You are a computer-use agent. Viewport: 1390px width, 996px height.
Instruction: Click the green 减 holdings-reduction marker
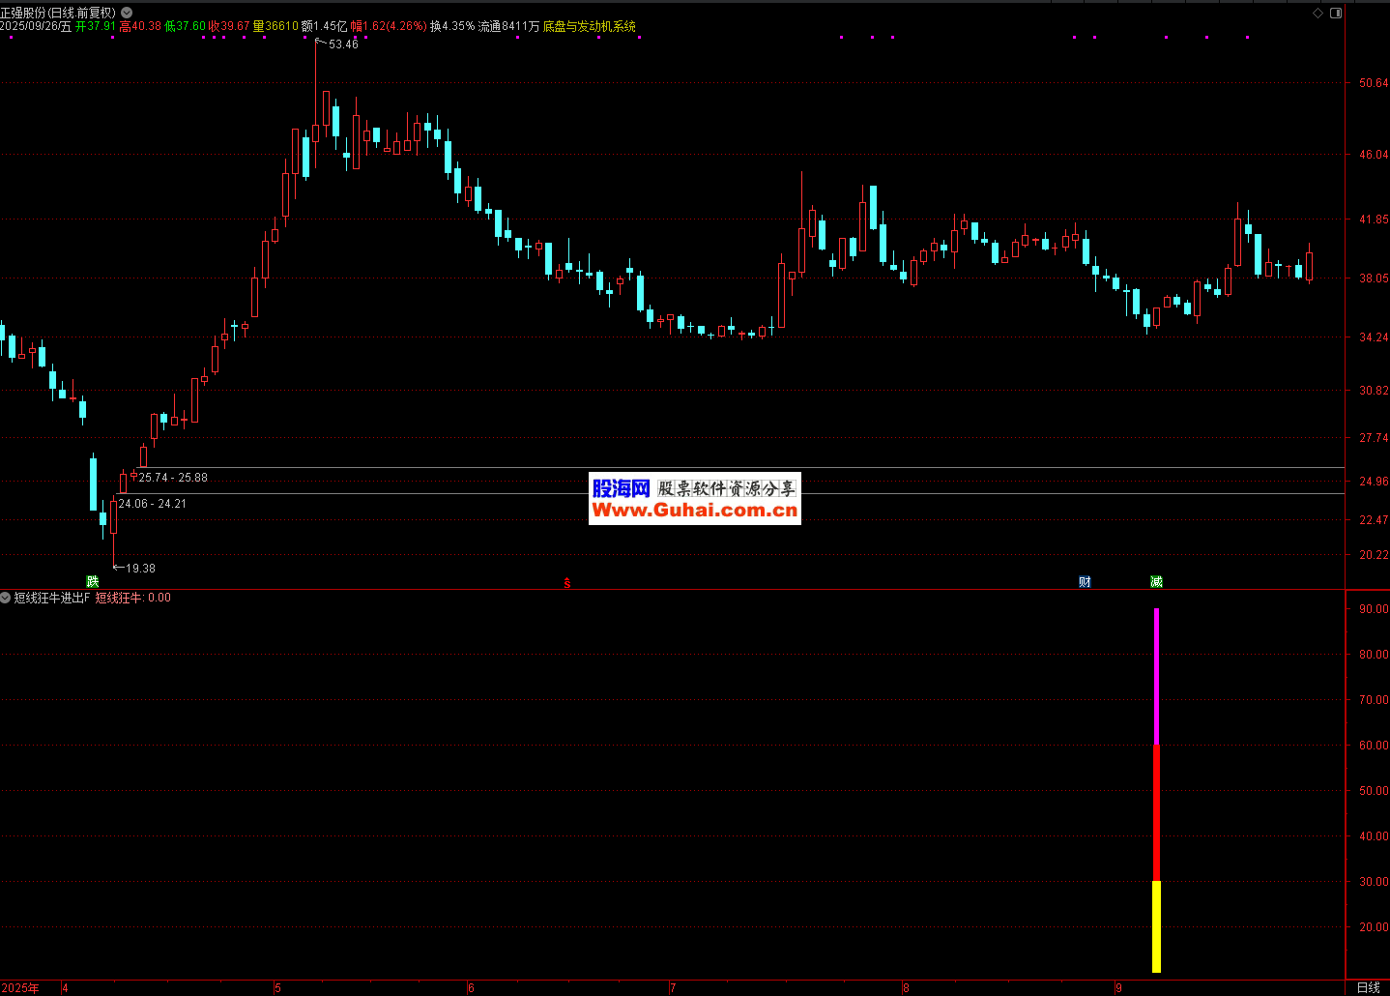pos(1156,581)
